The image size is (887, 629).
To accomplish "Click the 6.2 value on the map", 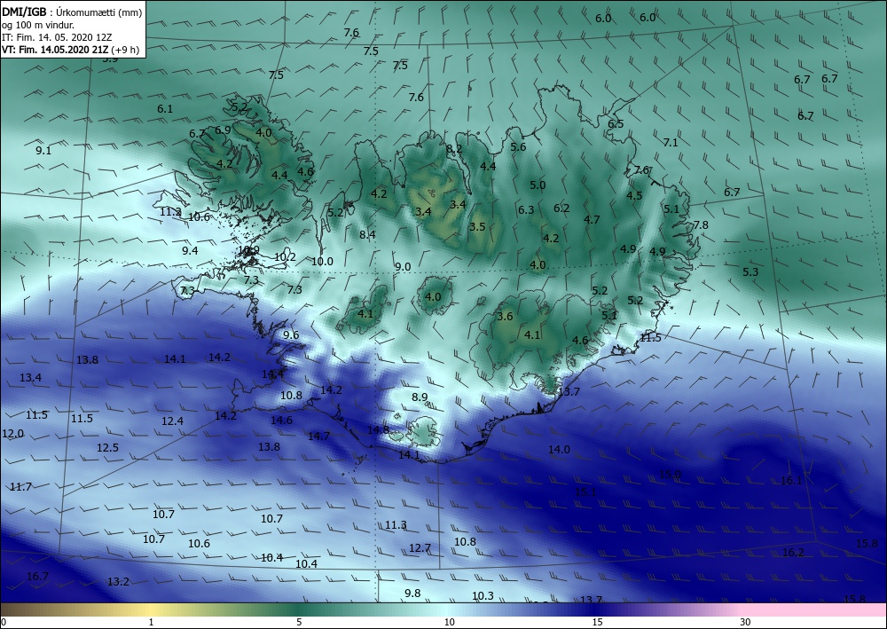I will pyautogui.click(x=561, y=208).
